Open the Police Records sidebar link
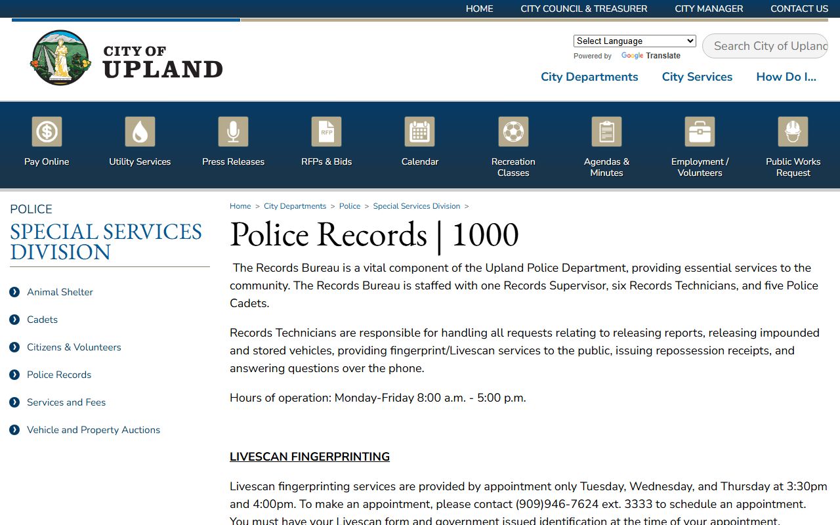Viewport: 840px width, 525px height. [59, 375]
